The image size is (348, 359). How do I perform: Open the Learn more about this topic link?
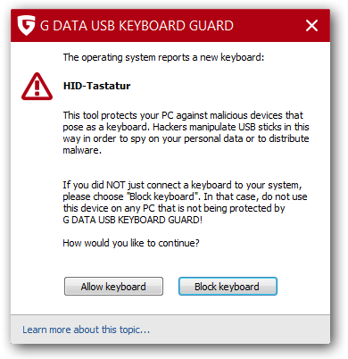pos(86,330)
